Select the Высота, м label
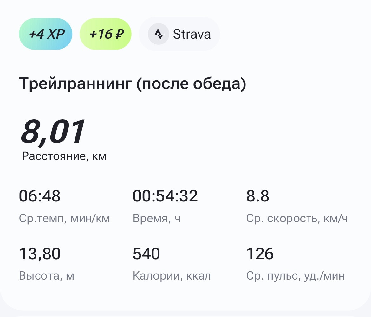 (47, 276)
